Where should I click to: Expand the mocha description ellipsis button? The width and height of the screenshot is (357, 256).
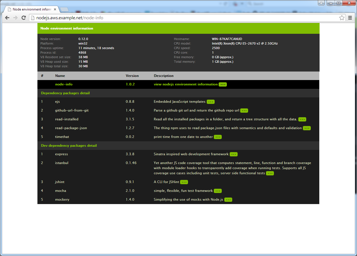pyautogui.click(x=217, y=191)
